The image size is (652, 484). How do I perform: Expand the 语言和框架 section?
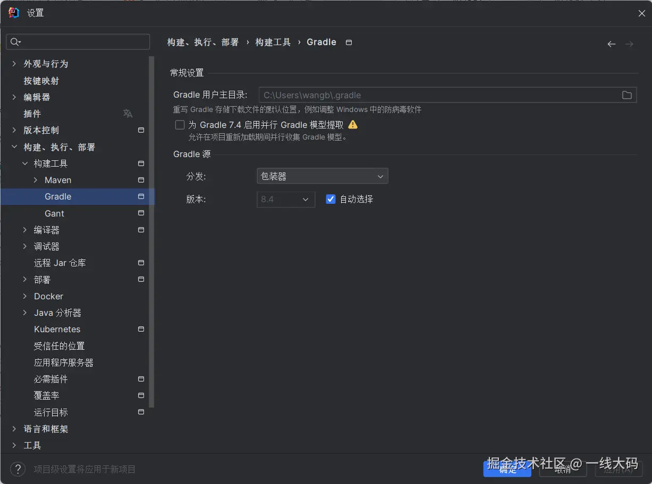click(x=14, y=429)
